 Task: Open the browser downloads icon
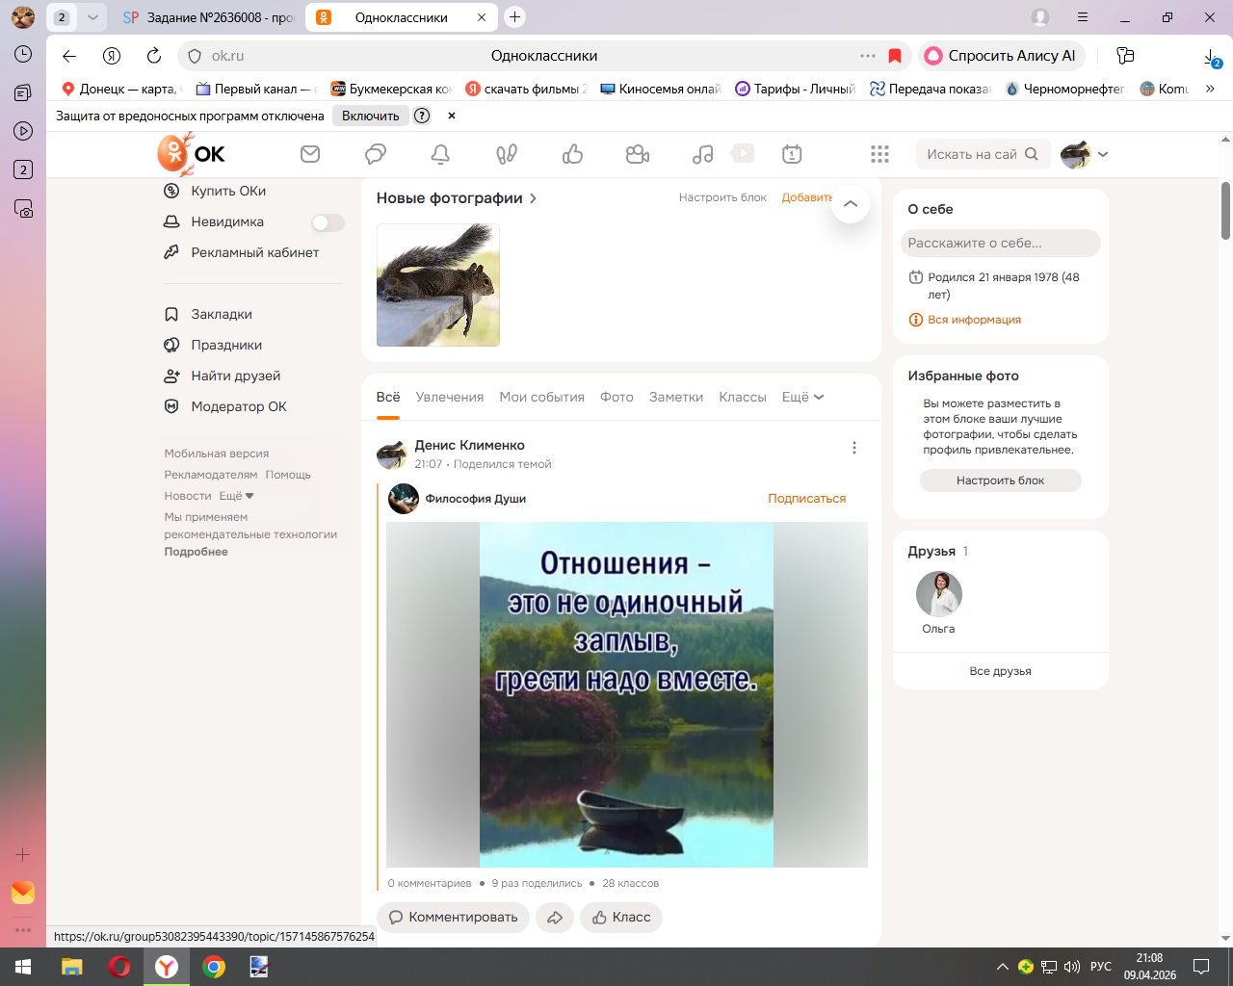pyautogui.click(x=1212, y=58)
